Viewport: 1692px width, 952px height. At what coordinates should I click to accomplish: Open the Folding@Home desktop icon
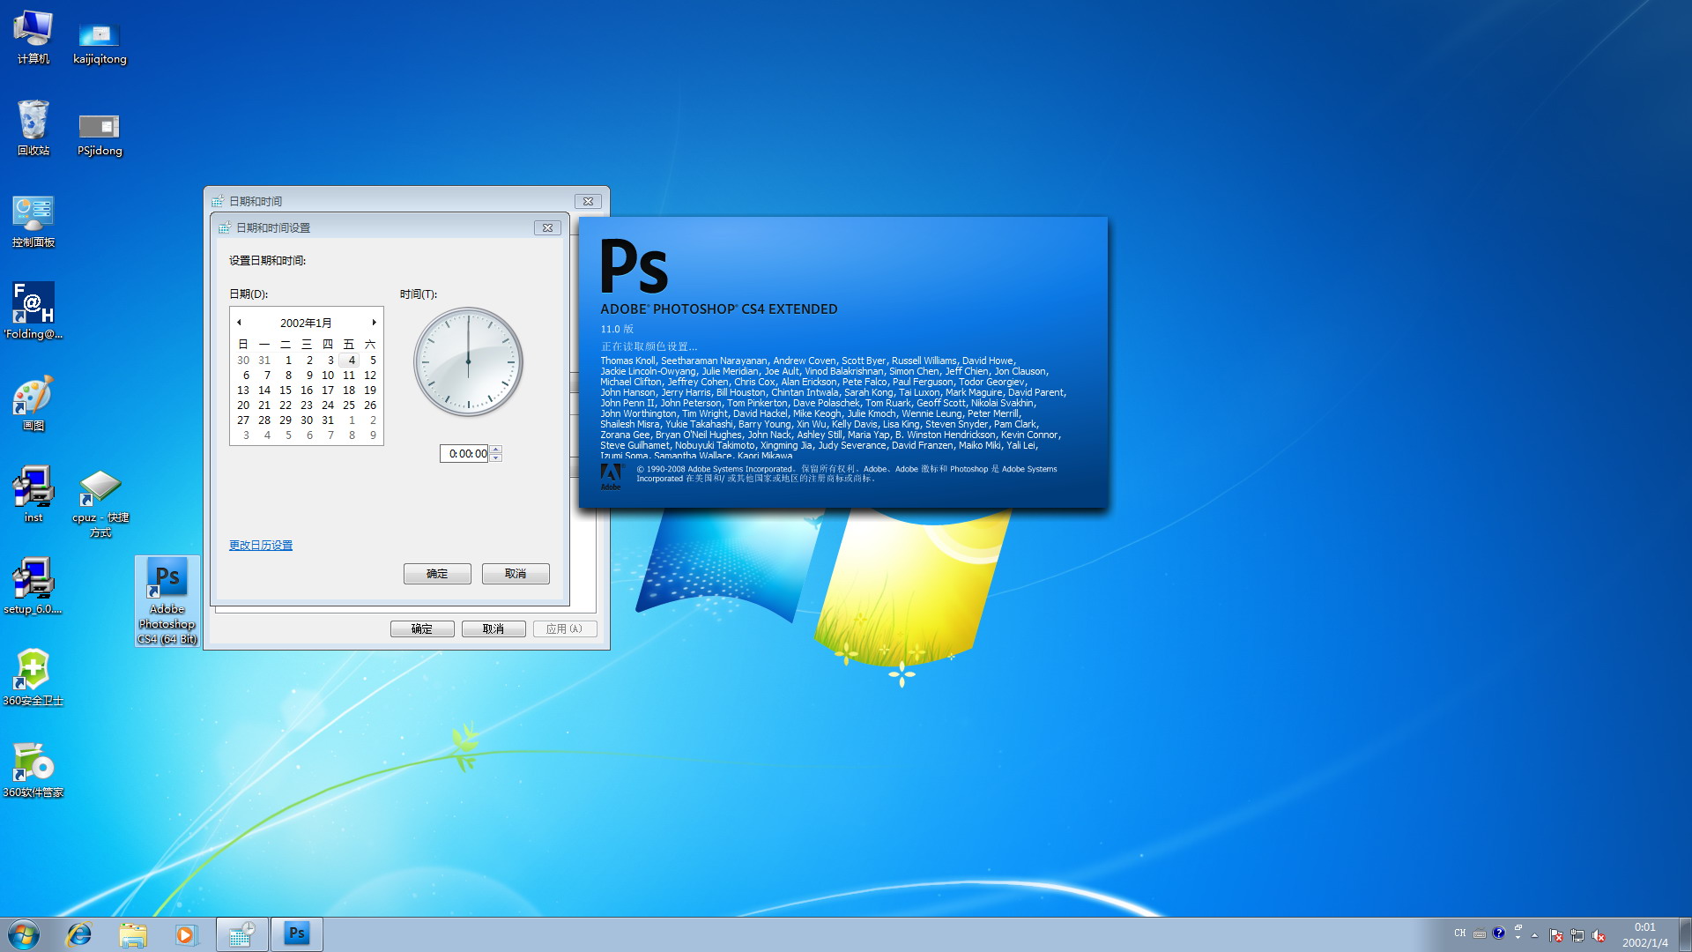(x=33, y=304)
